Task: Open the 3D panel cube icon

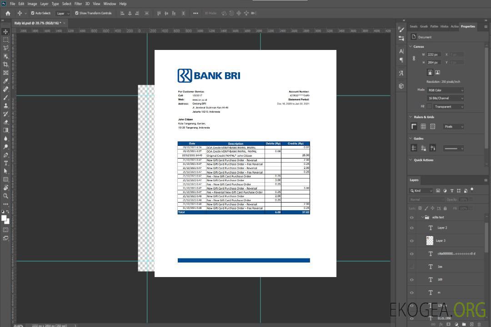Action: (x=401, y=86)
